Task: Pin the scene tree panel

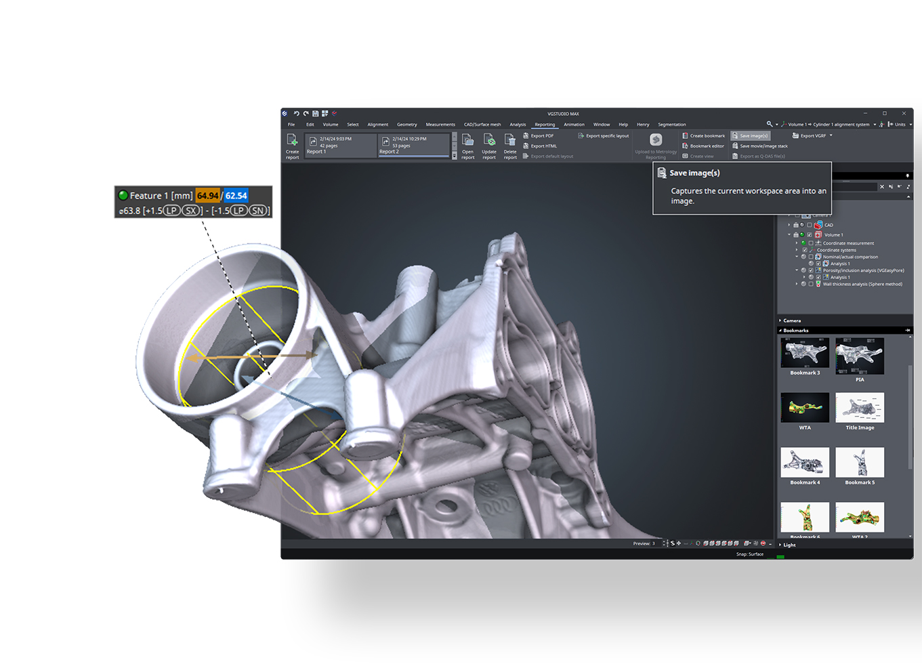Action: tap(908, 175)
